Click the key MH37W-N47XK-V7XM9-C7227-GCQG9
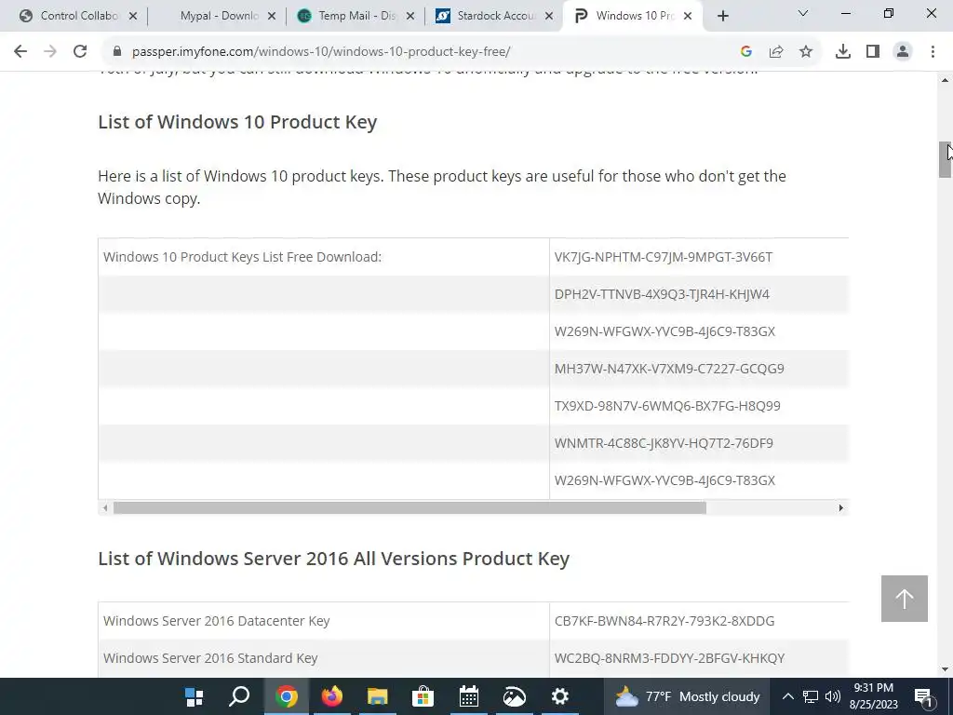This screenshot has height=715, width=953. pos(669,369)
